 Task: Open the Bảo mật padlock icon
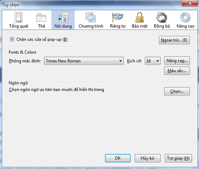click(140, 17)
